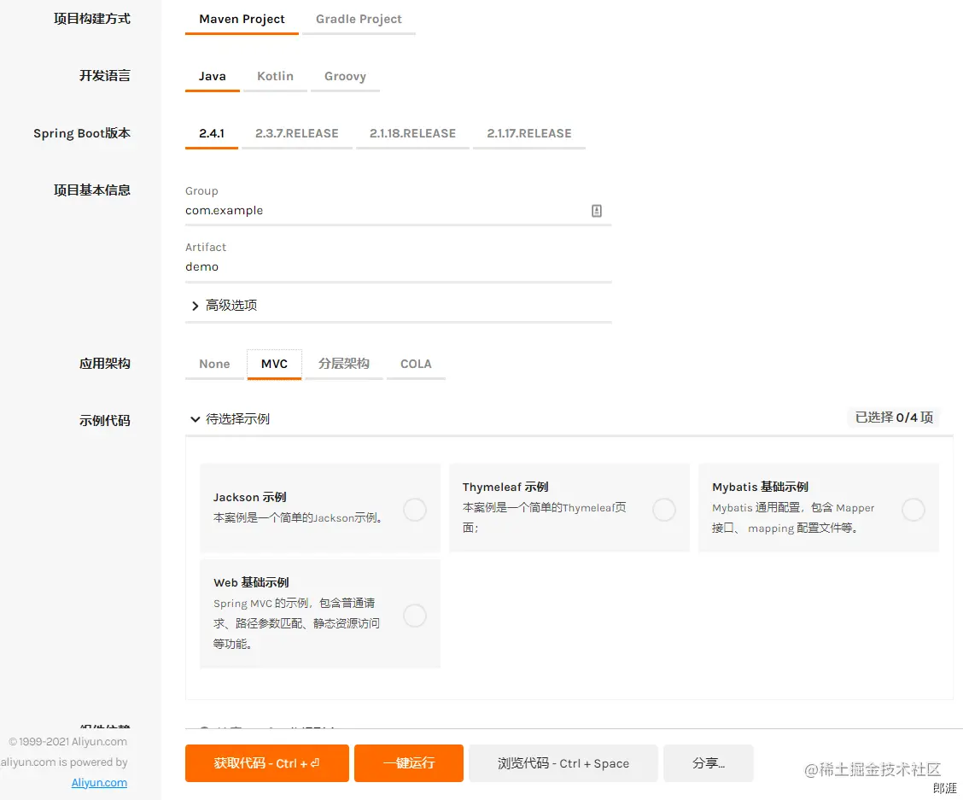Click the 获取代码 - Ctrl + Enter button

pos(267,763)
